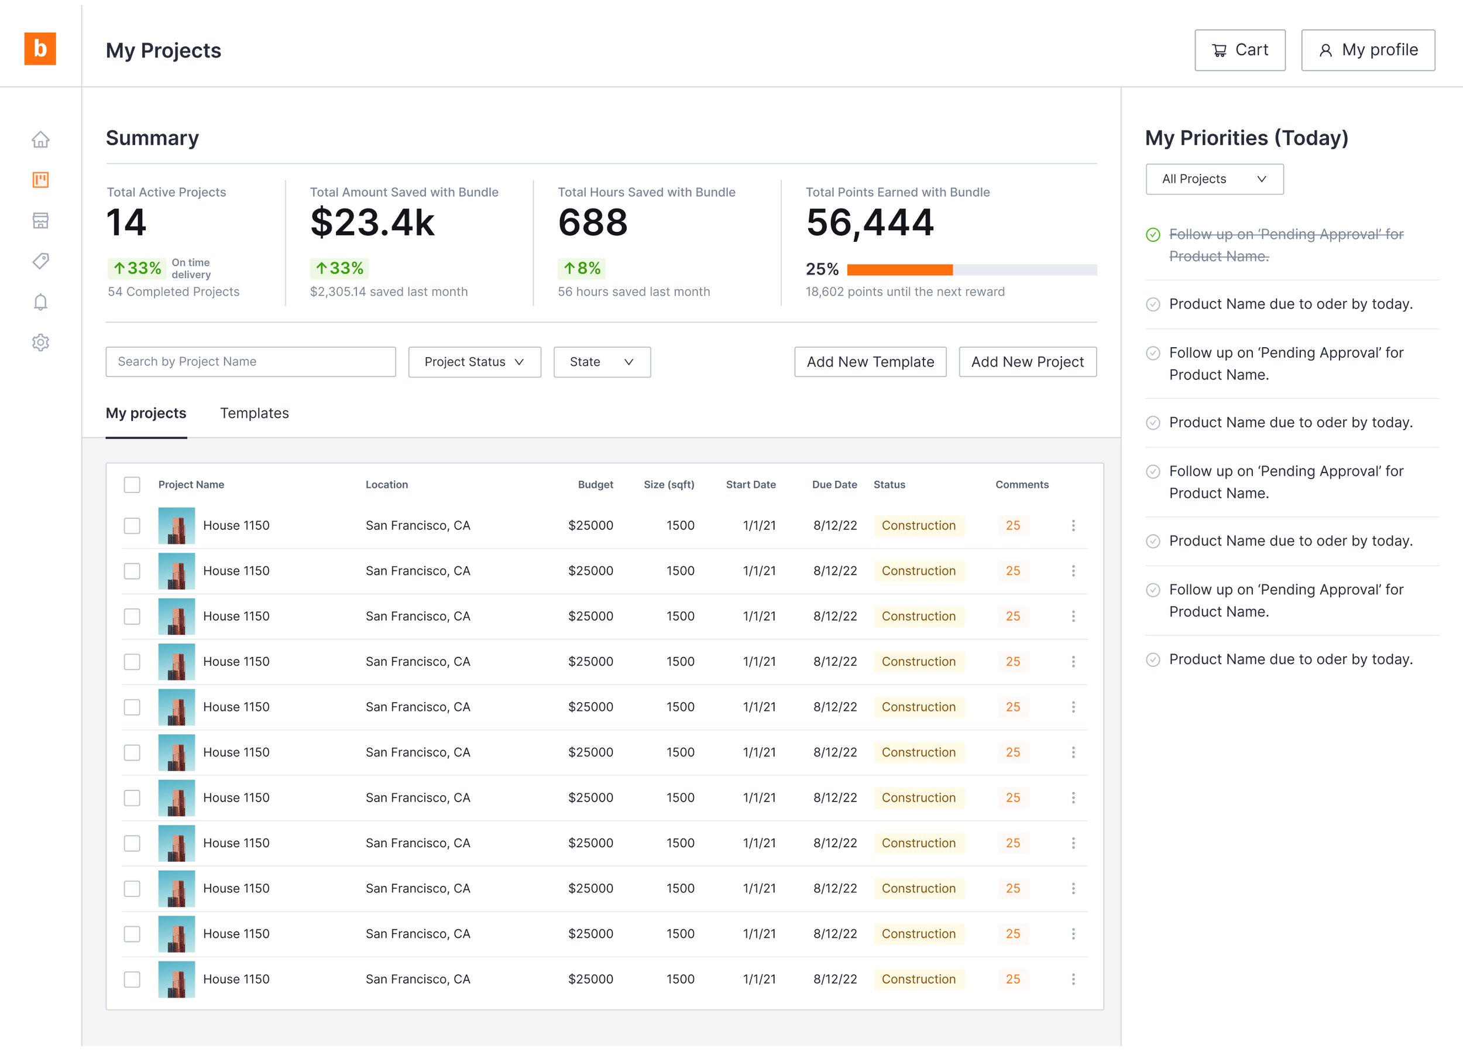Open the Cart
The height and width of the screenshot is (1051, 1463).
(x=1239, y=50)
